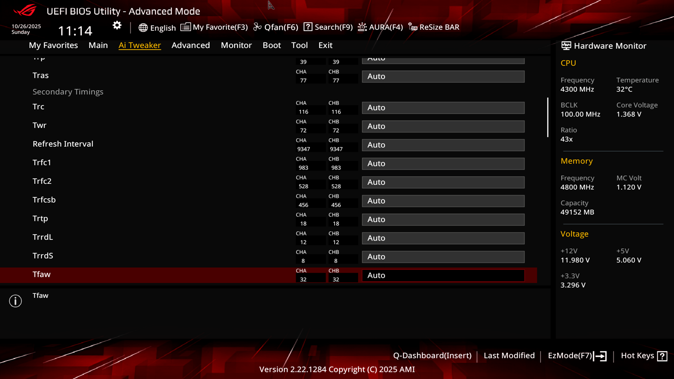
Task: Click the EzMode exit arrow icon
Action: point(600,356)
